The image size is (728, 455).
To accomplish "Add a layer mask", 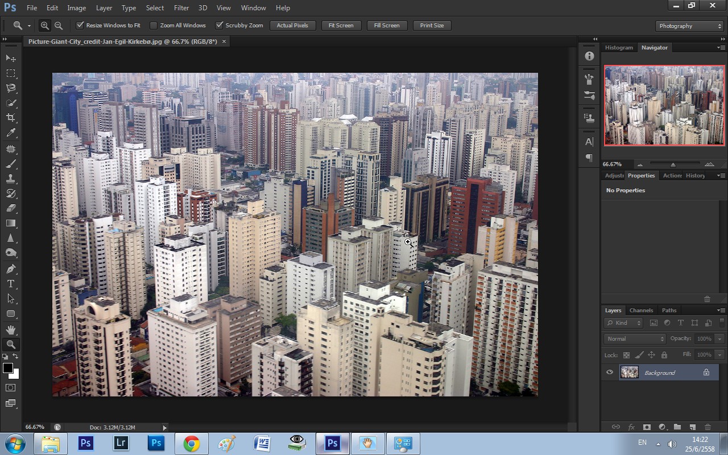I will pos(647,427).
